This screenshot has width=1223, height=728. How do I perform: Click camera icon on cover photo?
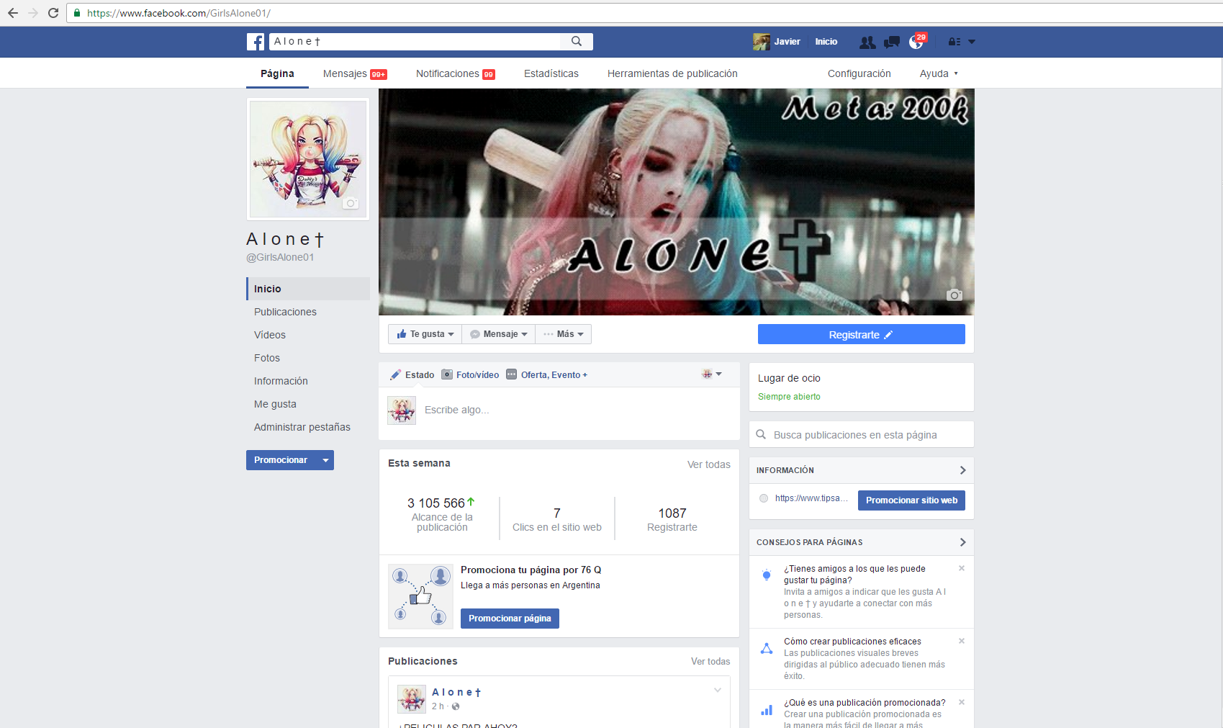[x=955, y=295]
